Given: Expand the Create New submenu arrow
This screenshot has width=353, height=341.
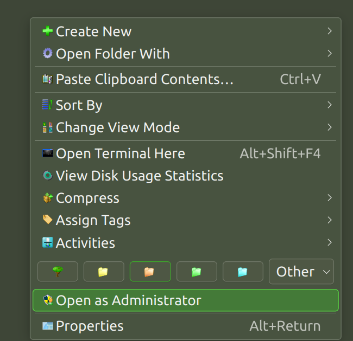Looking at the screenshot, I should tap(329, 31).
